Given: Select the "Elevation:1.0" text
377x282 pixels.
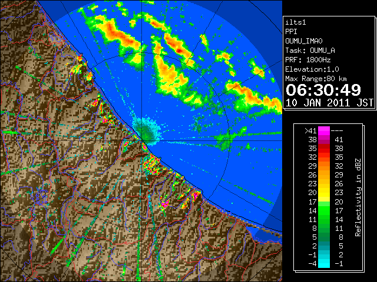Looking at the screenshot, I should click(312, 69).
